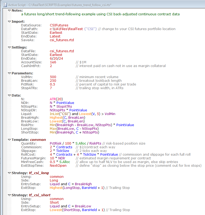This screenshot has width=205, height=215.
Task: Collapse the Data section
Action: coord(9,95)
